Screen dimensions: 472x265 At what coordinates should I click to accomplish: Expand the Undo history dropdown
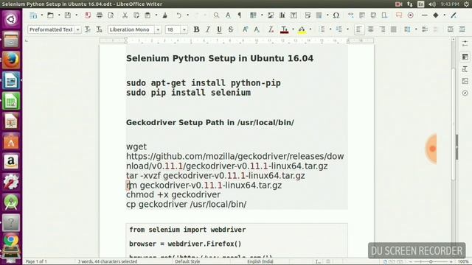(x=187, y=15)
